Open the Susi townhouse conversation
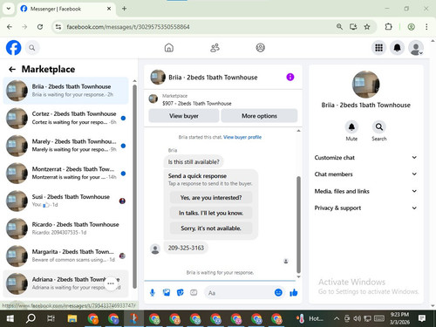Viewport: 436px width, 327px height. (65, 201)
